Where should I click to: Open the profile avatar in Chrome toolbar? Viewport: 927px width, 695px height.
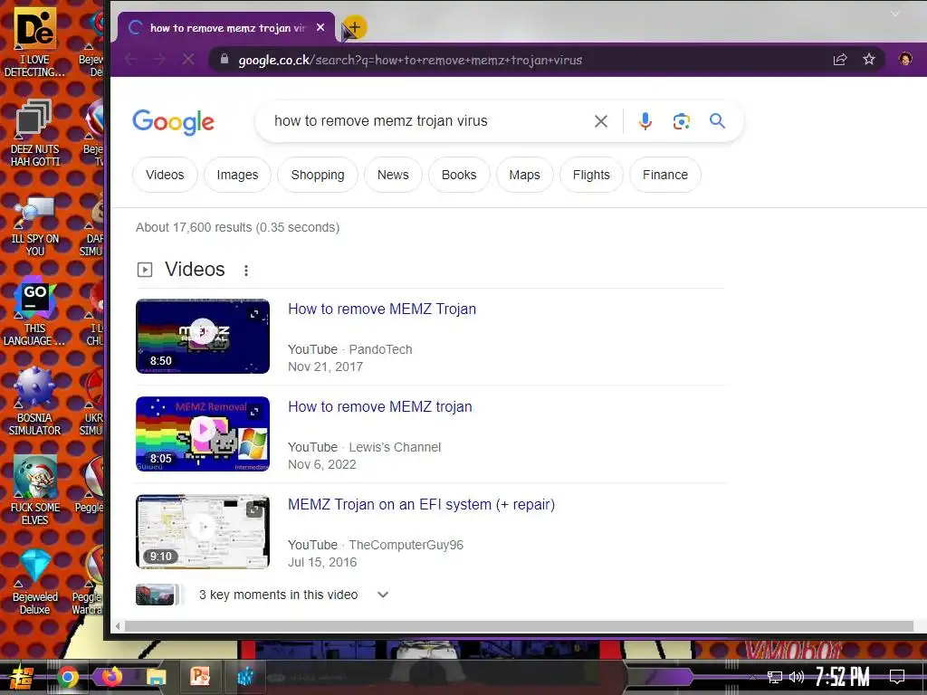pos(905,59)
